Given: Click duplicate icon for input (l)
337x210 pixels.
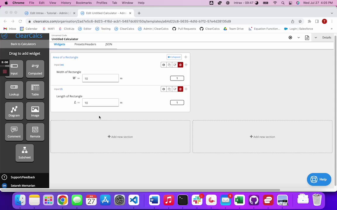Looking at the screenshot, I should (169, 89).
